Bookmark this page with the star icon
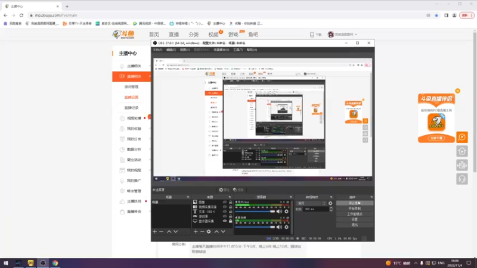The width and height of the screenshot is (477, 268). click(436, 15)
